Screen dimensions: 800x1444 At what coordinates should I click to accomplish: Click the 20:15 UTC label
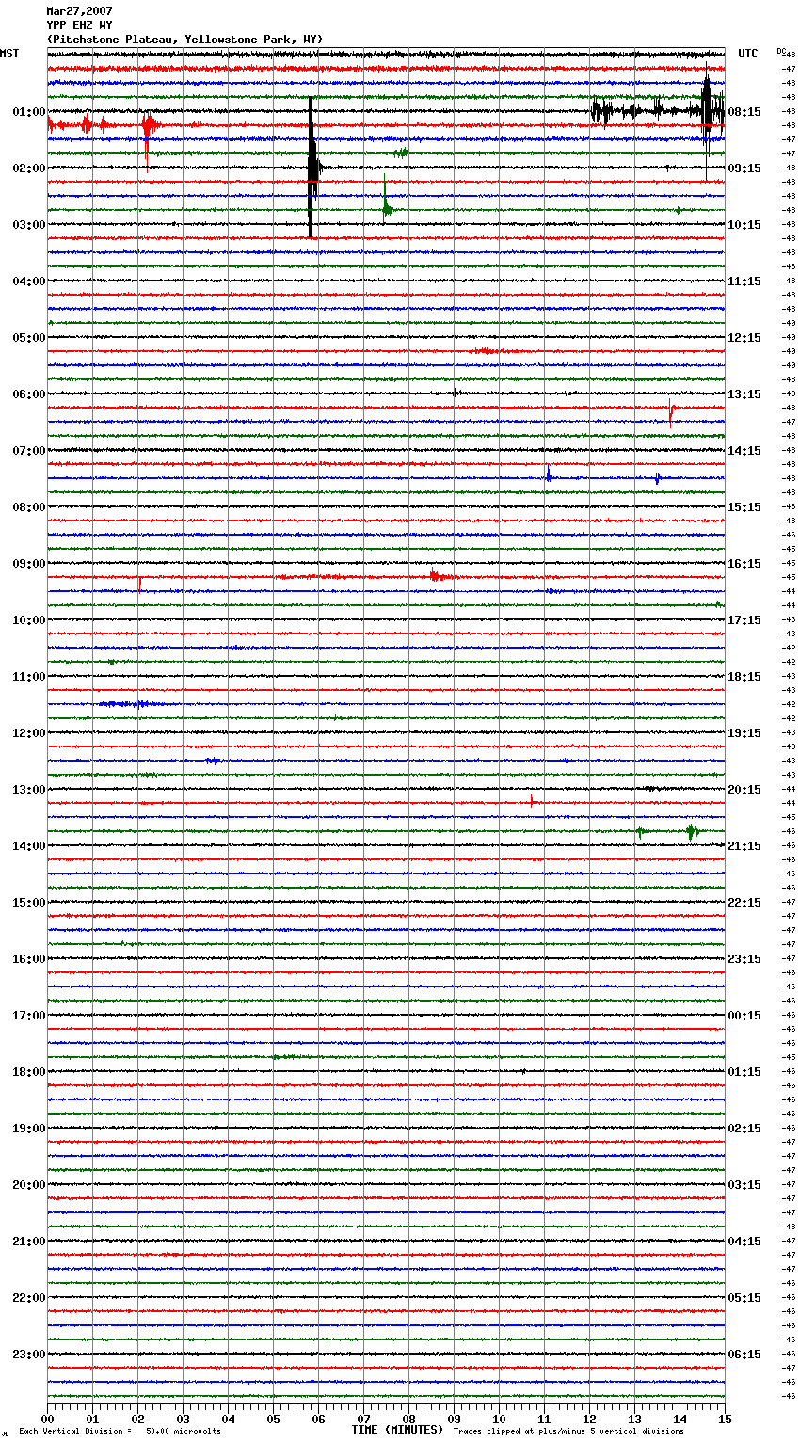pos(744,790)
